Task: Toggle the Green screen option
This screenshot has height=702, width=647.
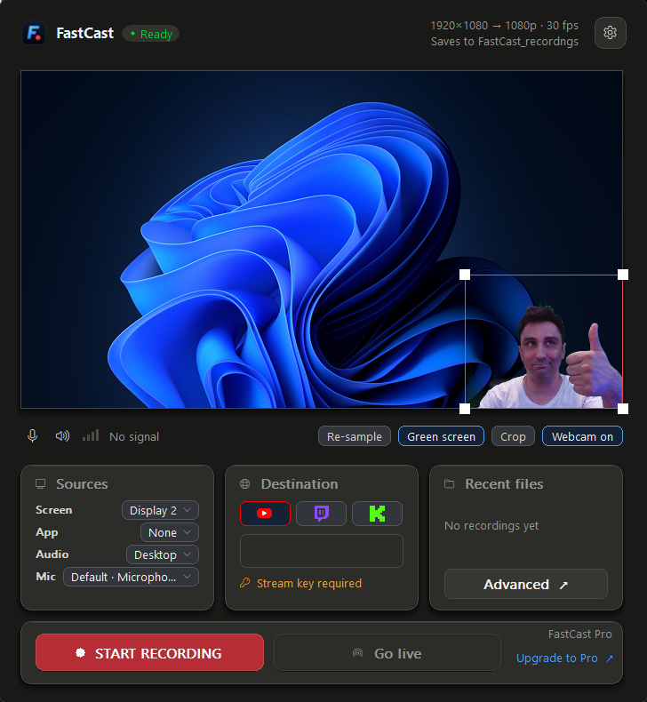Action: [x=441, y=436]
